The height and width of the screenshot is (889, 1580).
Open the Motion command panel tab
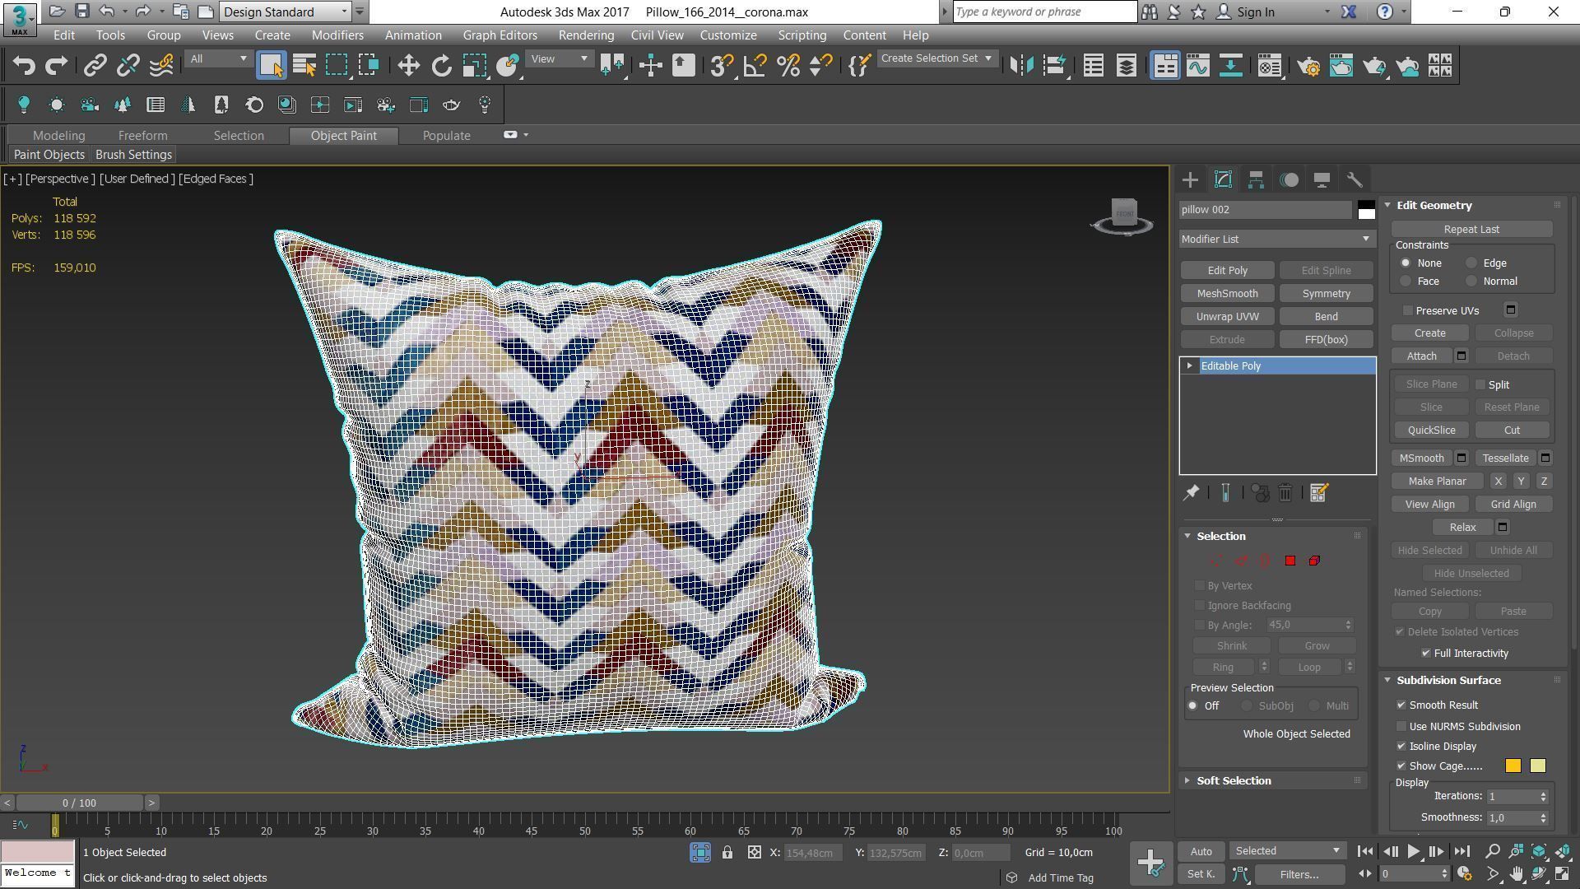1290,179
